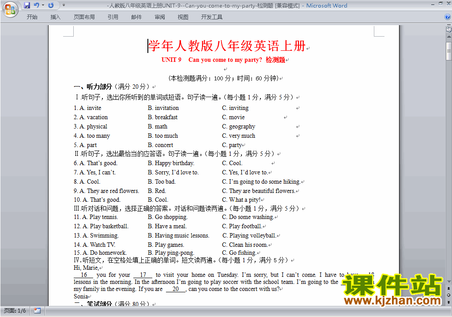Click option 'B. Go shopping.' in question 11
The width and height of the screenshot is (452, 317).
pyautogui.click(x=168, y=217)
